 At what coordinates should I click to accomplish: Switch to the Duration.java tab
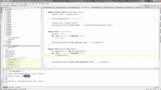(x=120, y=7)
